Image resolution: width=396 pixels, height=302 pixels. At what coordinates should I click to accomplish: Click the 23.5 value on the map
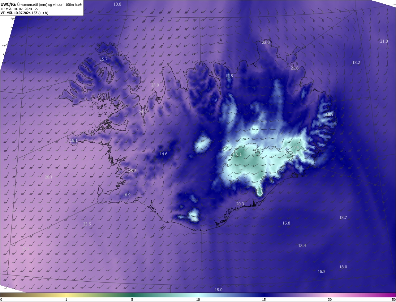click(x=87, y=224)
